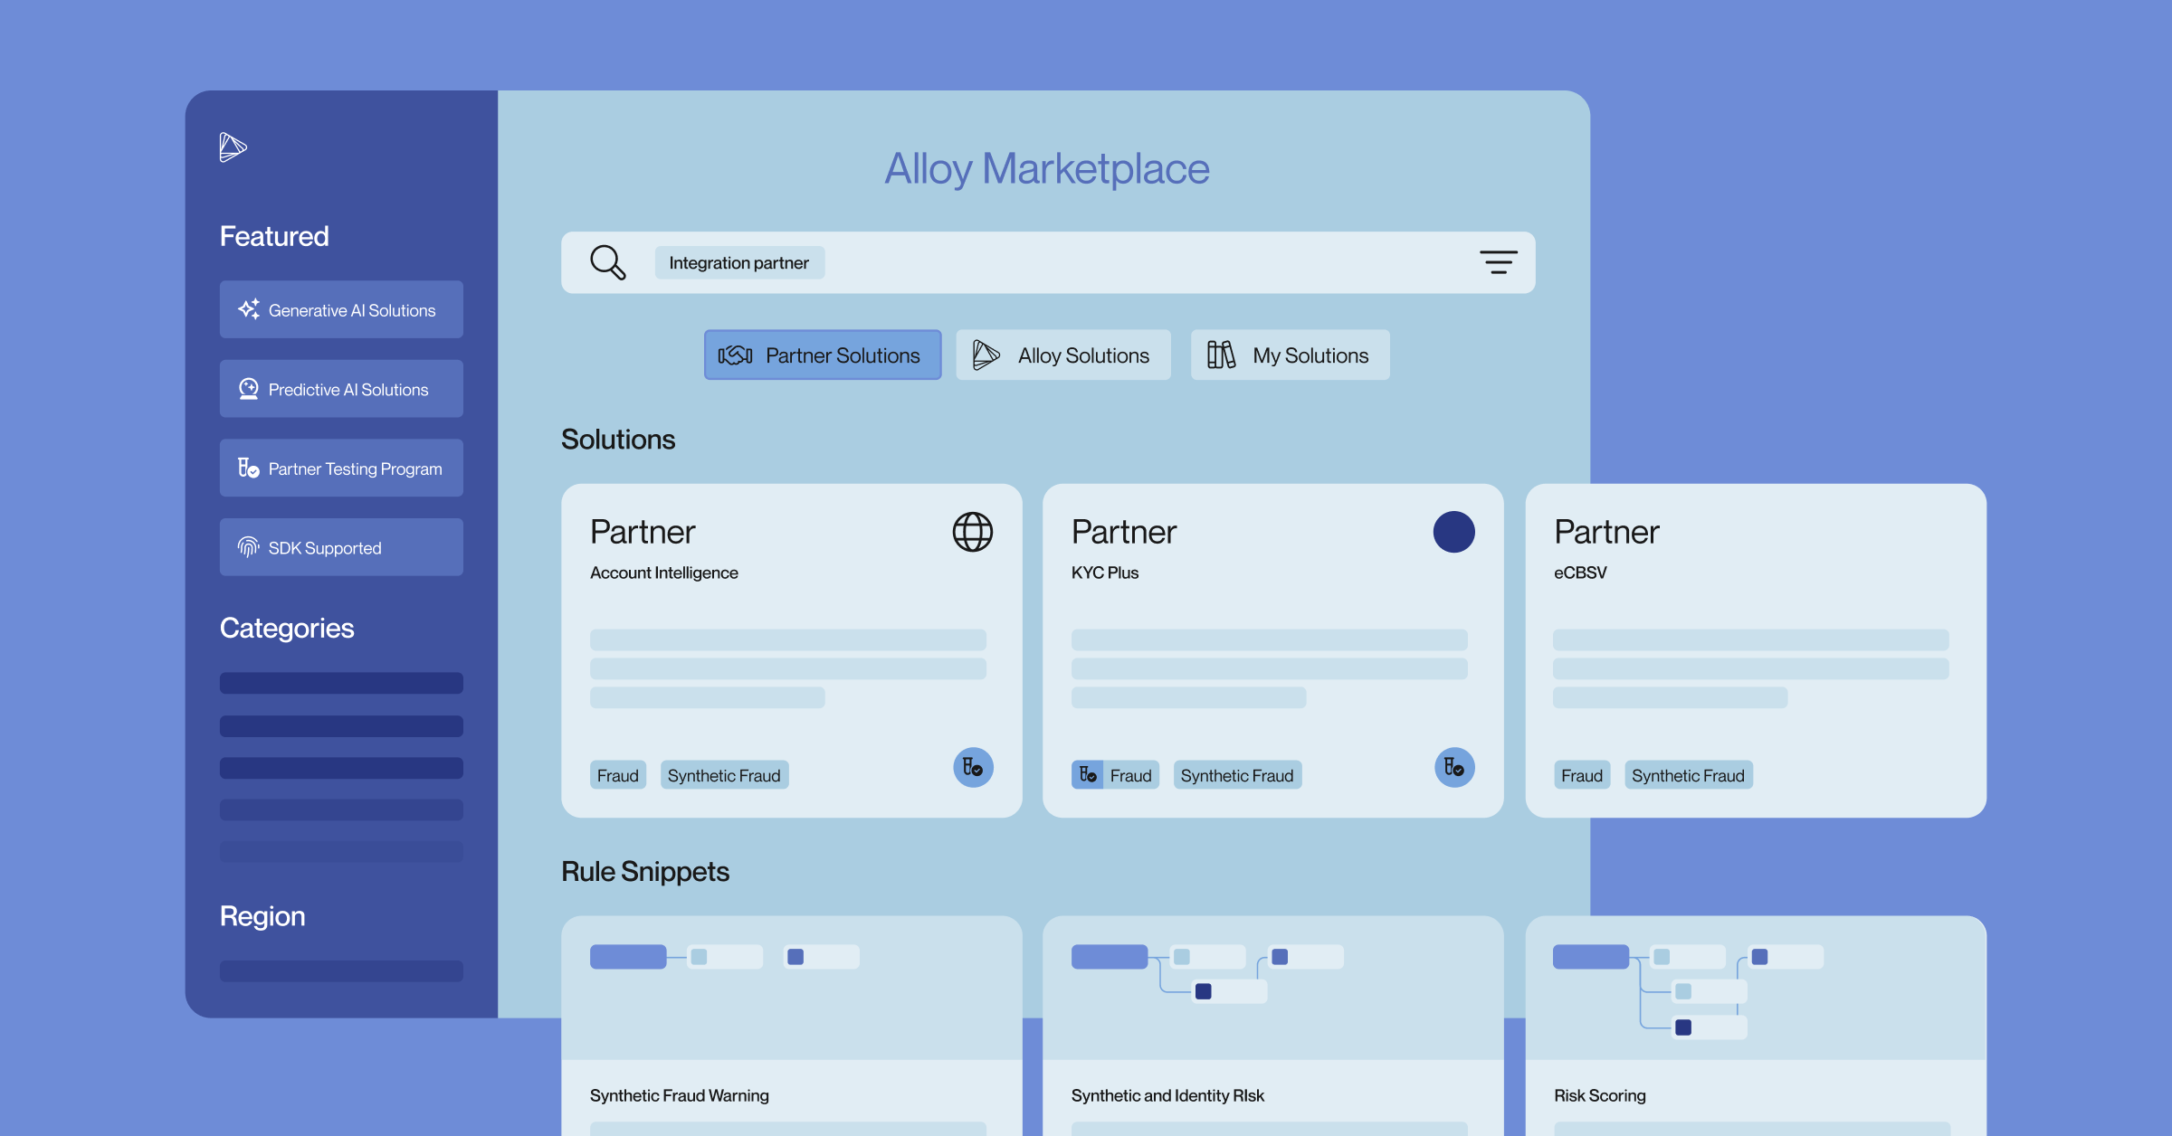Click Synthetic Fraud tag on eCBSV card

[x=1689, y=775]
